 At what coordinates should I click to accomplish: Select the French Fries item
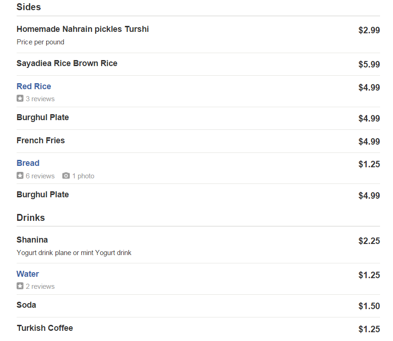tap(41, 140)
